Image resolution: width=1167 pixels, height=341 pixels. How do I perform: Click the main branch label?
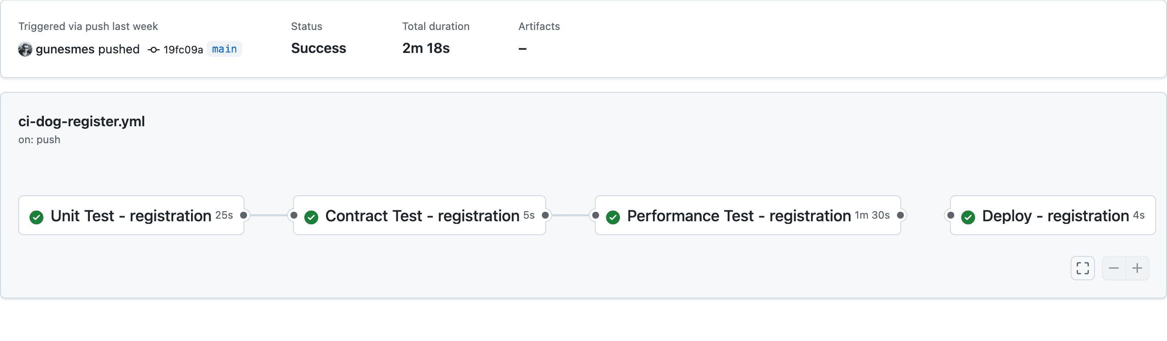point(224,49)
